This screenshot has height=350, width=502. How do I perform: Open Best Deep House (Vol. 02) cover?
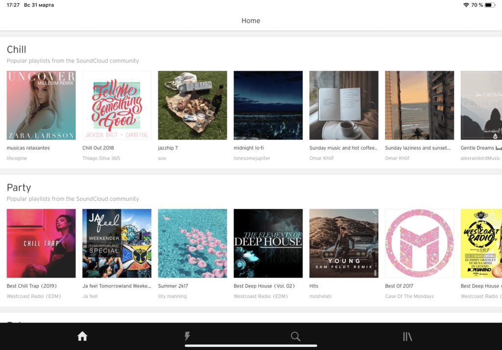point(268,243)
